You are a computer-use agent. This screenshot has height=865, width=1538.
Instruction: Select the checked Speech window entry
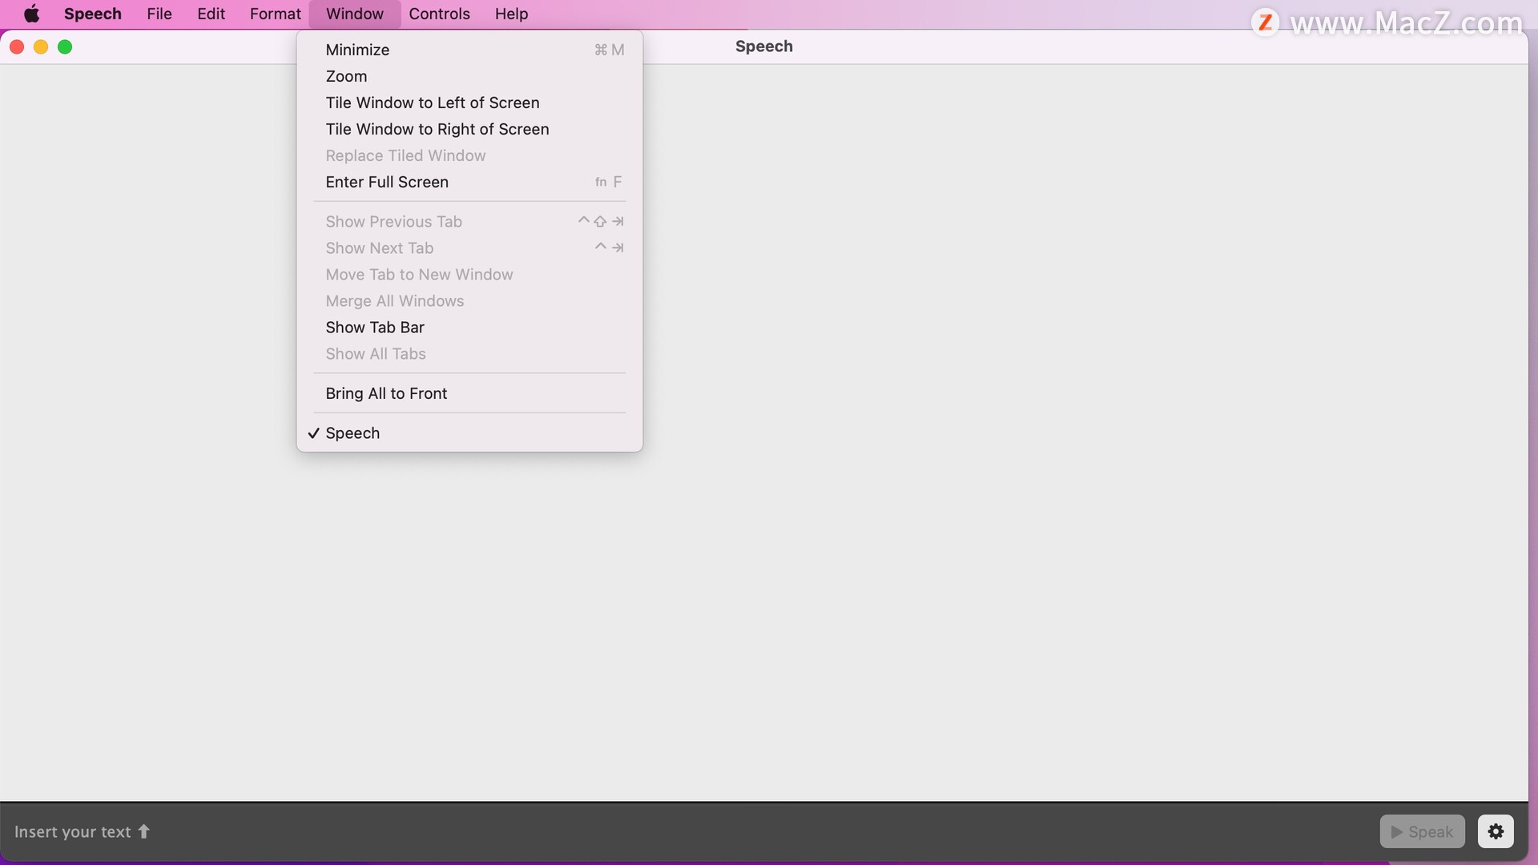tap(469, 432)
